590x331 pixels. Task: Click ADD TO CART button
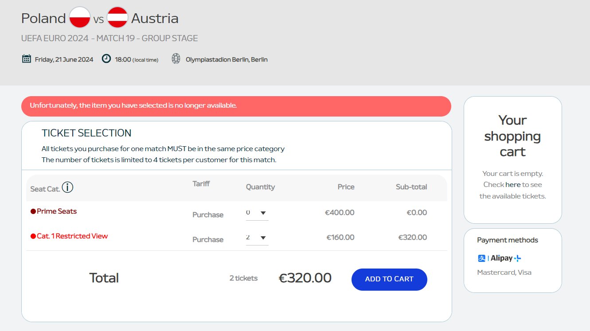coord(389,280)
